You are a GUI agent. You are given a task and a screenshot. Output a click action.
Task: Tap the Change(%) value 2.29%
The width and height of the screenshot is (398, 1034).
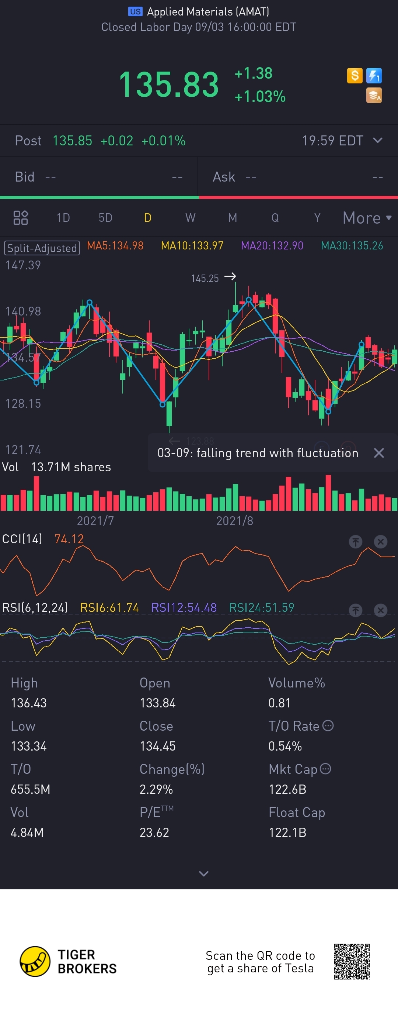coord(156,789)
